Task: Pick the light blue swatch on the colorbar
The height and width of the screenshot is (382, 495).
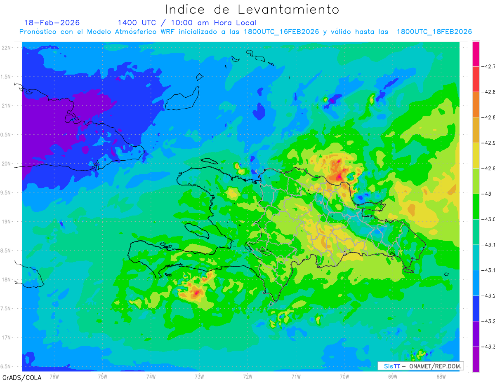Action: coord(476,283)
